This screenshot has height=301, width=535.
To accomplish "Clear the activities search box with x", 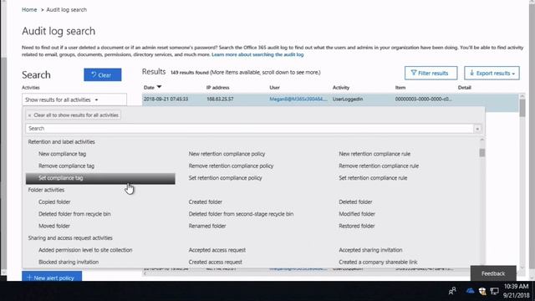I will (x=477, y=129).
